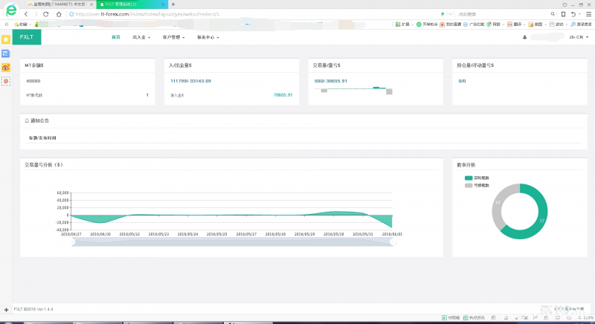The height and width of the screenshot is (324, 595).
Task: Click the grey donut segment labeled 34
Action: pyautogui.click(x=498, y=202)
